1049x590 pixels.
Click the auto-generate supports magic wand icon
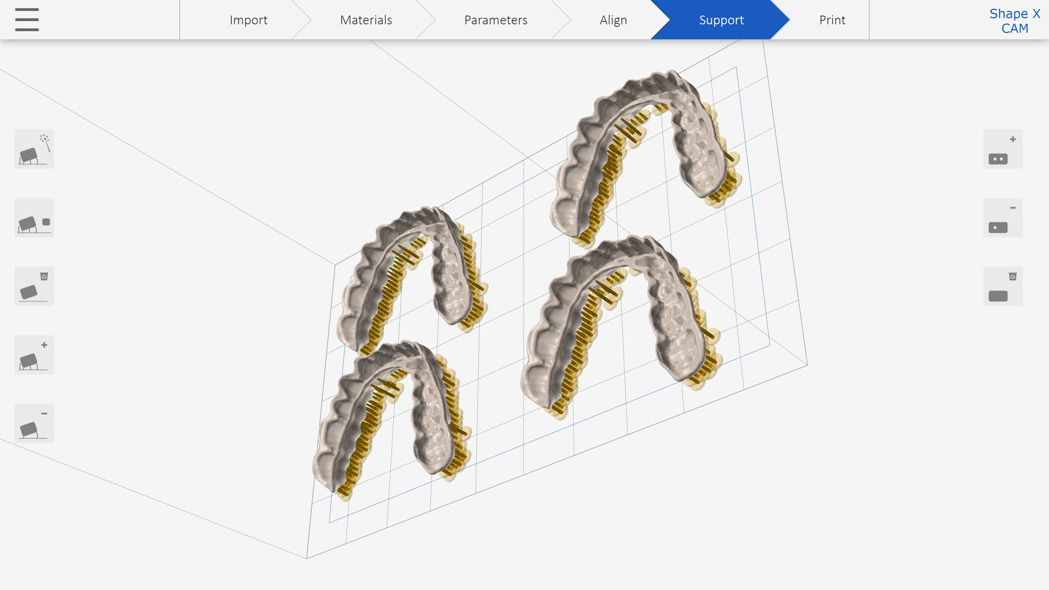[34, 149]
